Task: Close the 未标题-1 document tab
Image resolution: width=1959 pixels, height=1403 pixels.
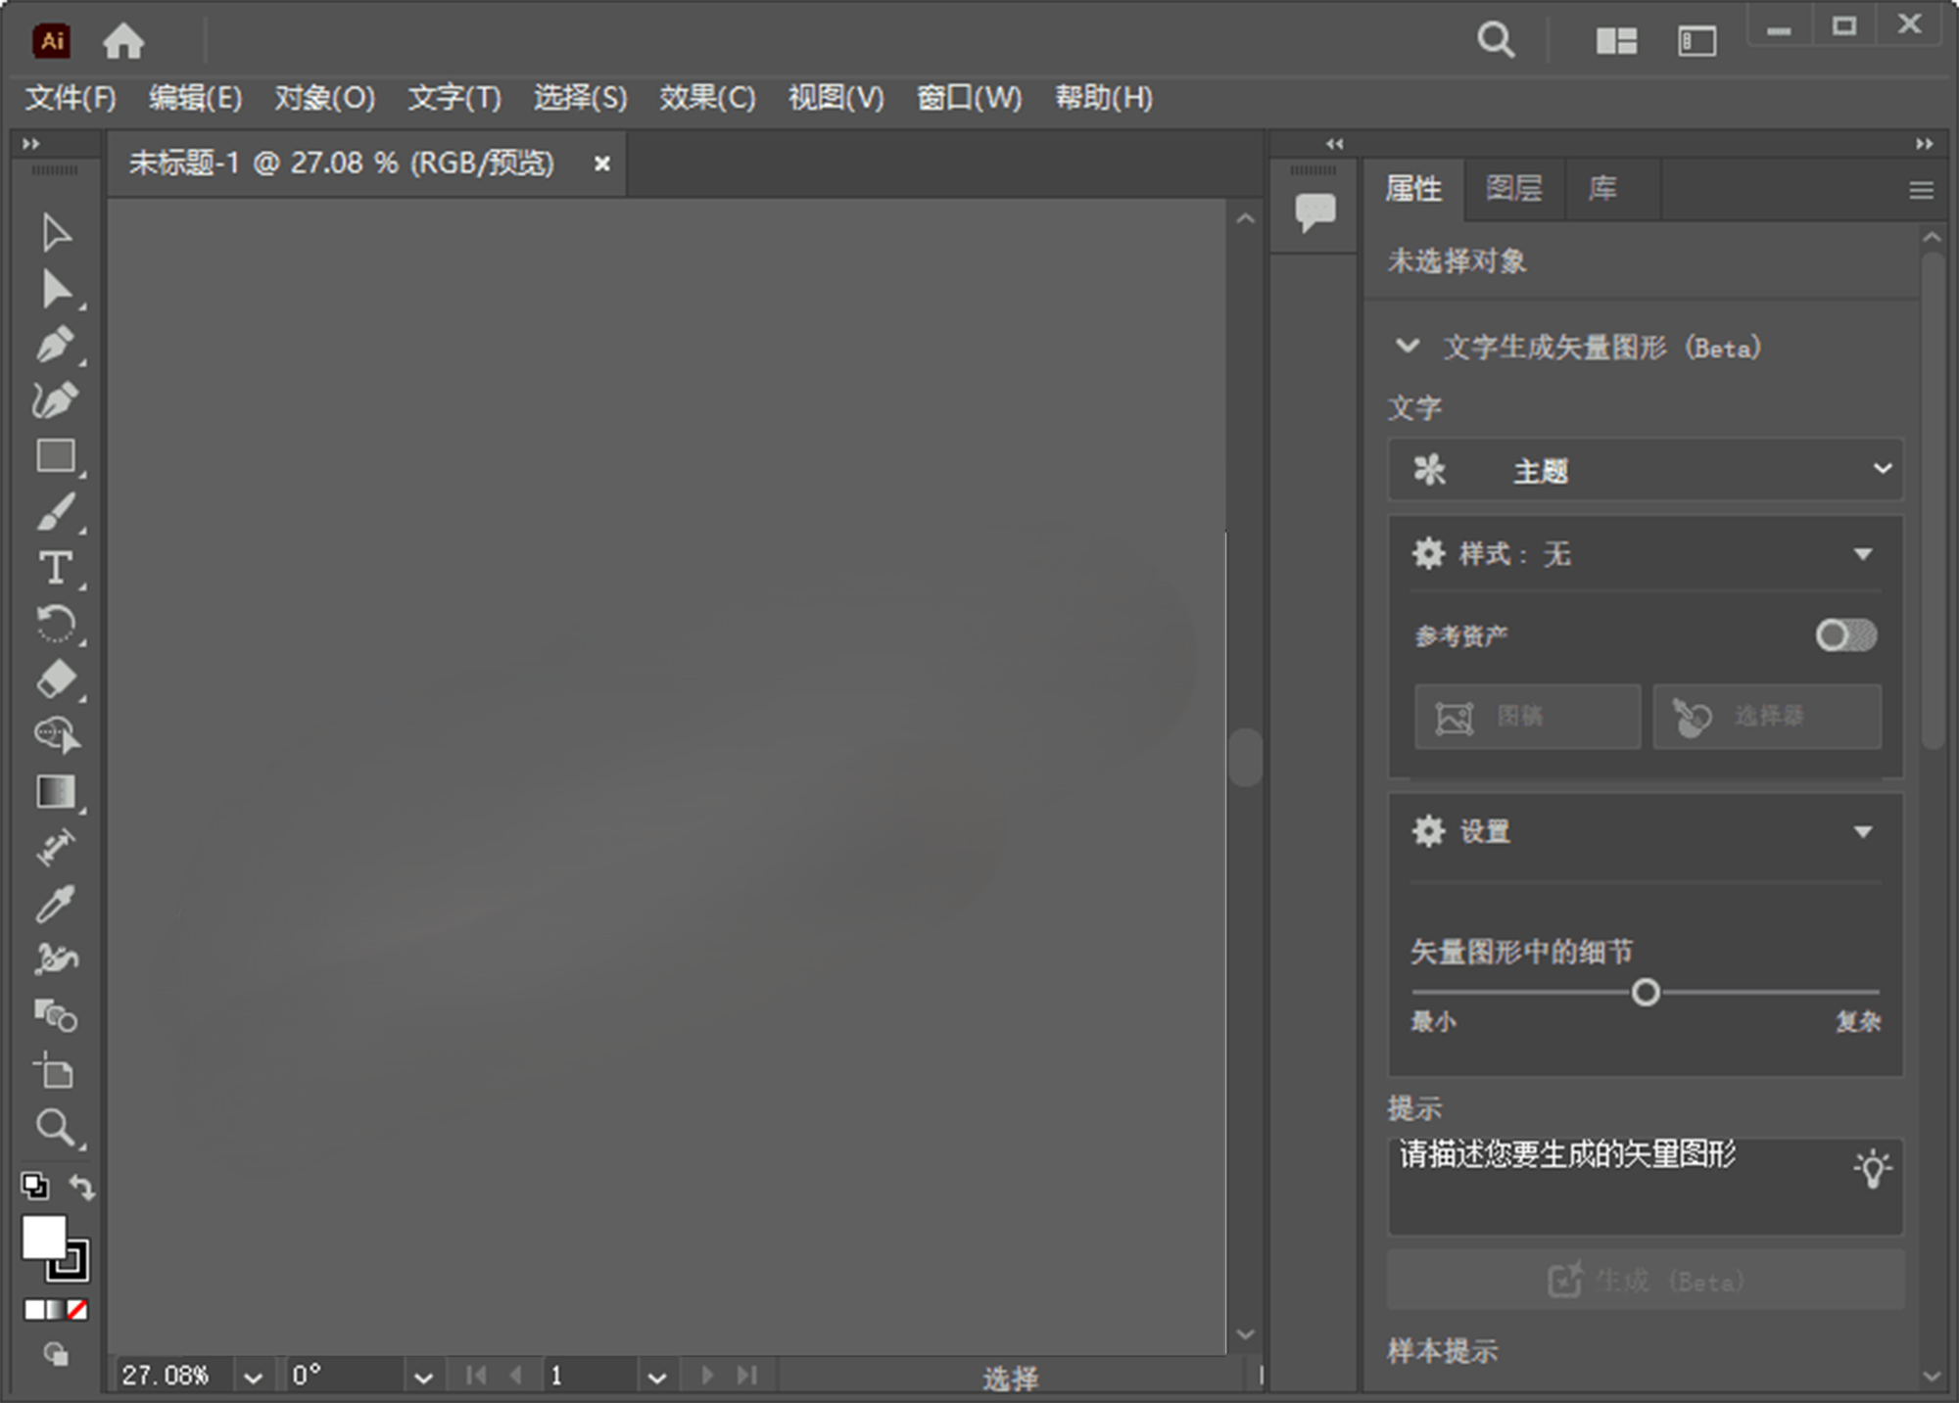Action: click(601, 164)
